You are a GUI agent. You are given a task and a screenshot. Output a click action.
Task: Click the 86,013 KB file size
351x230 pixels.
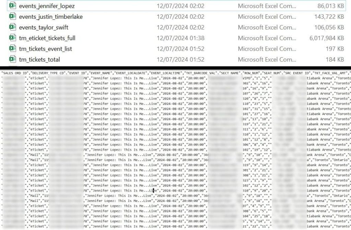[331, 6]
